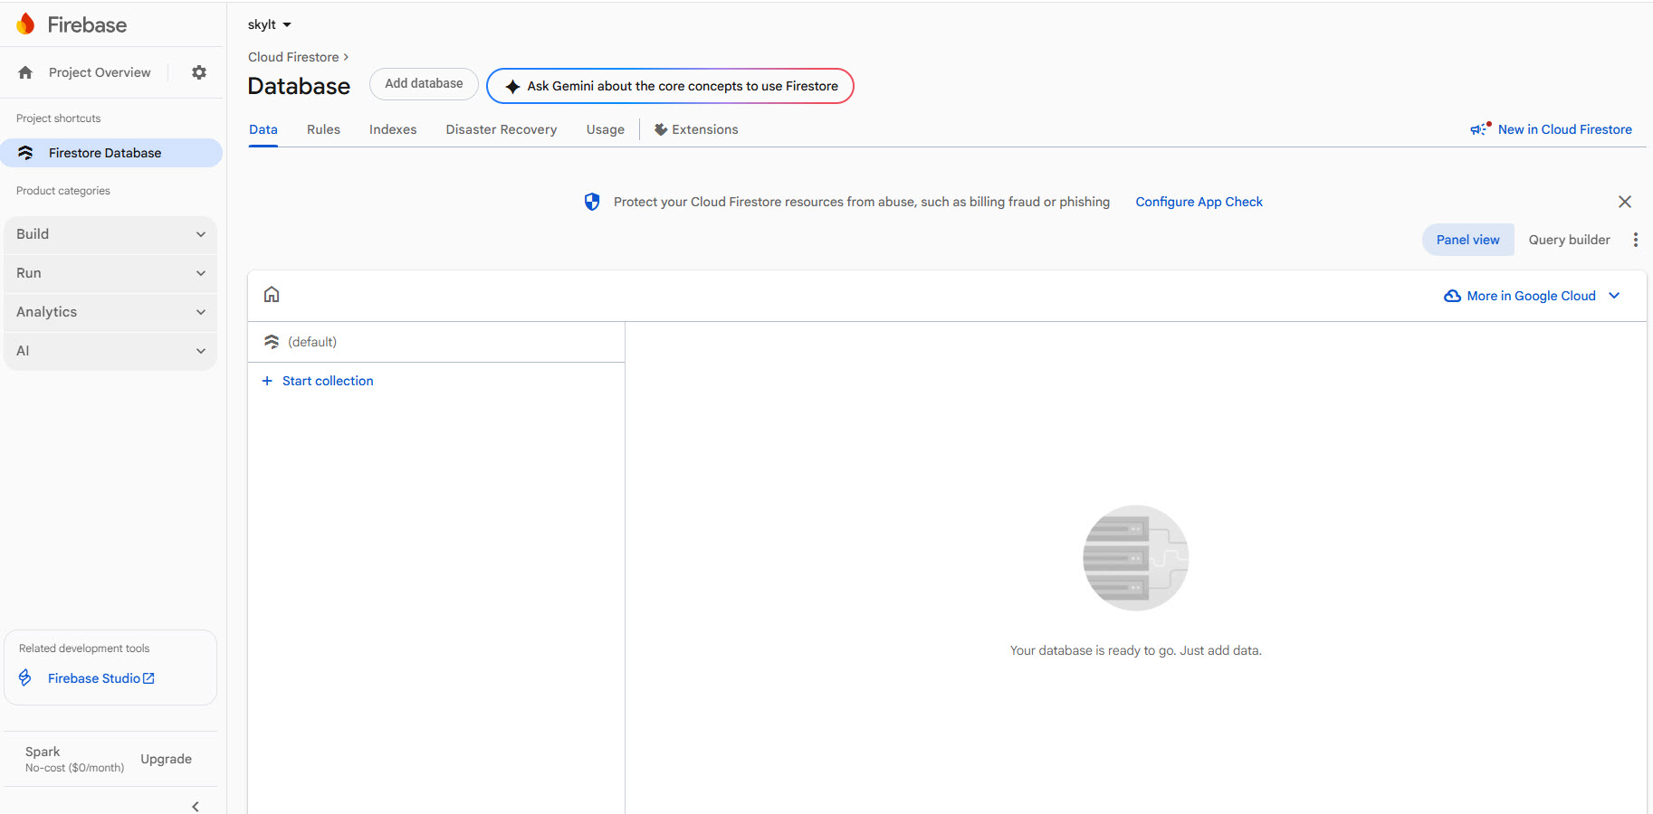Screen dimensions: 1653x814
Task: Click the 'Project shortcuts' heading
Action: [x=58, y=118]
